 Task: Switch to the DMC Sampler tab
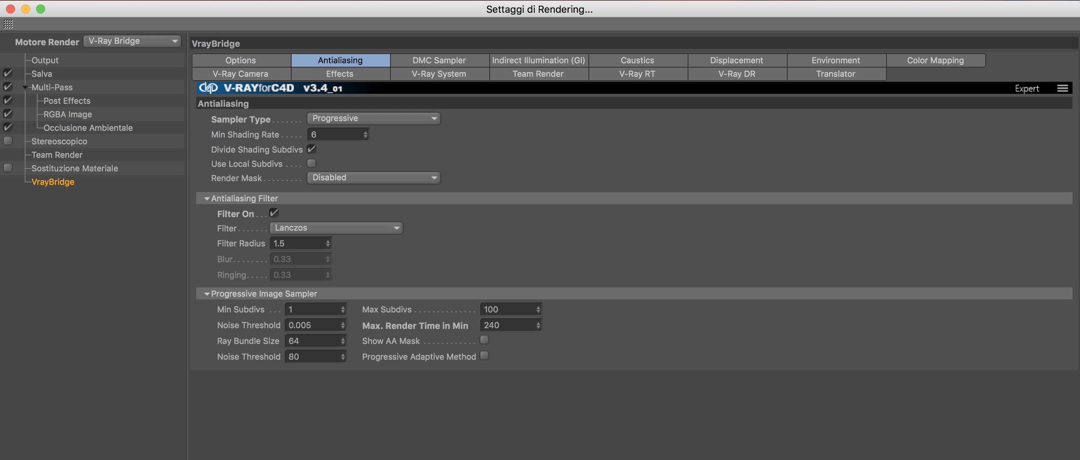tap(439, 60)
